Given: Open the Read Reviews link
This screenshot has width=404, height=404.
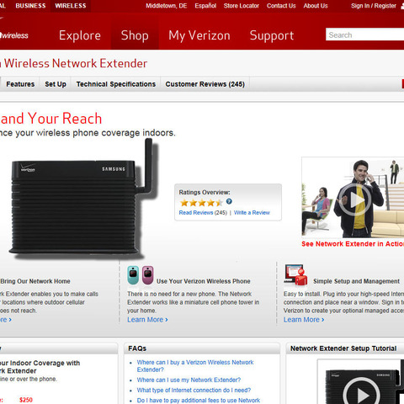Looking at the screenshot, I should point(196,213).
